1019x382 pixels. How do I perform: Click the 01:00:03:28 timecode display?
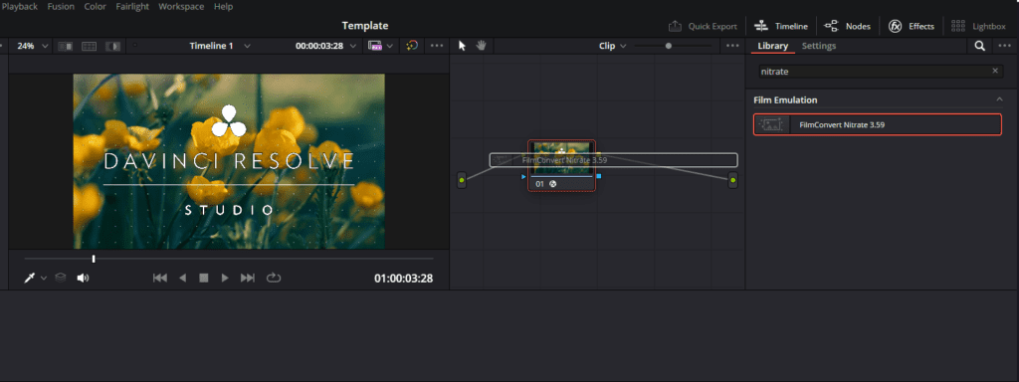(x=403, y=279)
